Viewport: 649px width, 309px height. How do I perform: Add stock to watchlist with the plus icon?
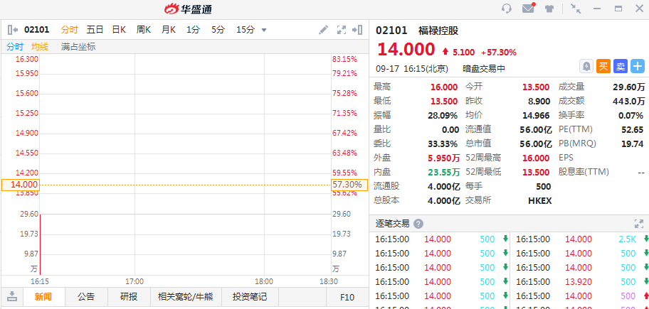tap(638, 67)
